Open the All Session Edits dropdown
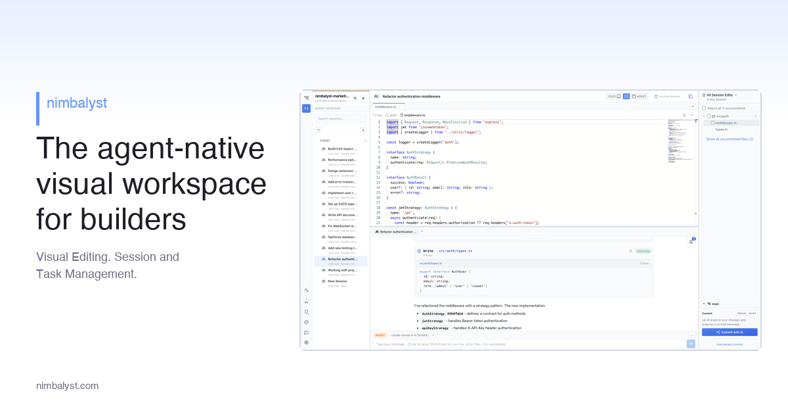This screenshot has width=788, height=414. click(721, 95)
